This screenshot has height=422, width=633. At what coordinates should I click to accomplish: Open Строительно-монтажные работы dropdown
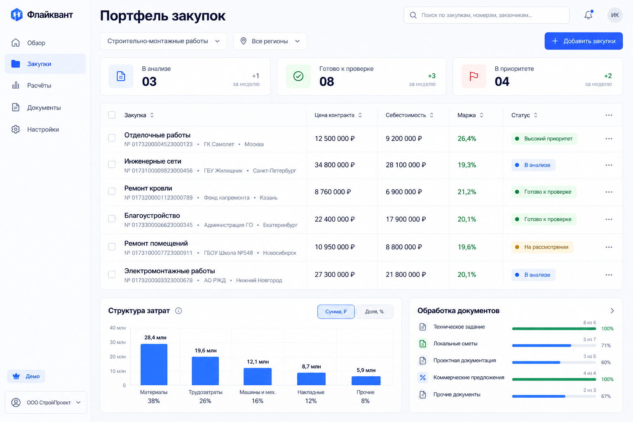coord(163,41)
